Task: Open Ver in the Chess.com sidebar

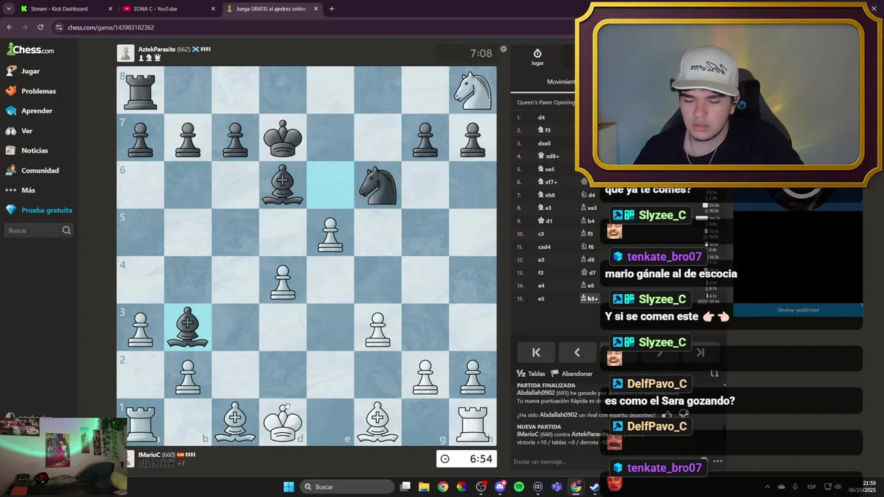Action: point(19,130)
